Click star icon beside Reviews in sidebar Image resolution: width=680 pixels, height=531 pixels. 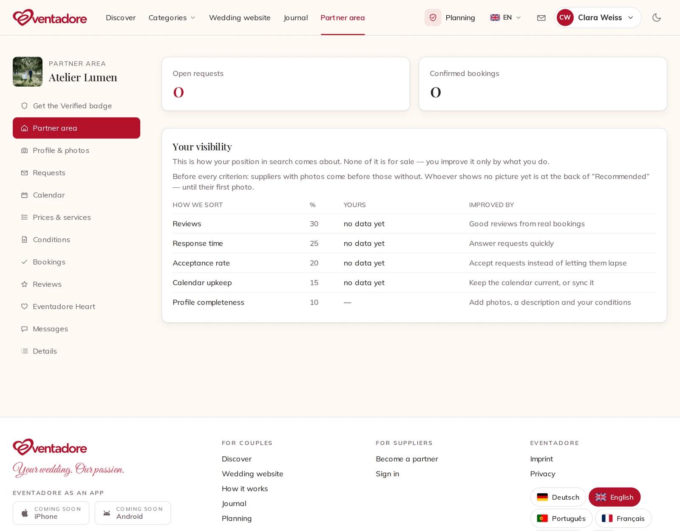click(25, 284)
